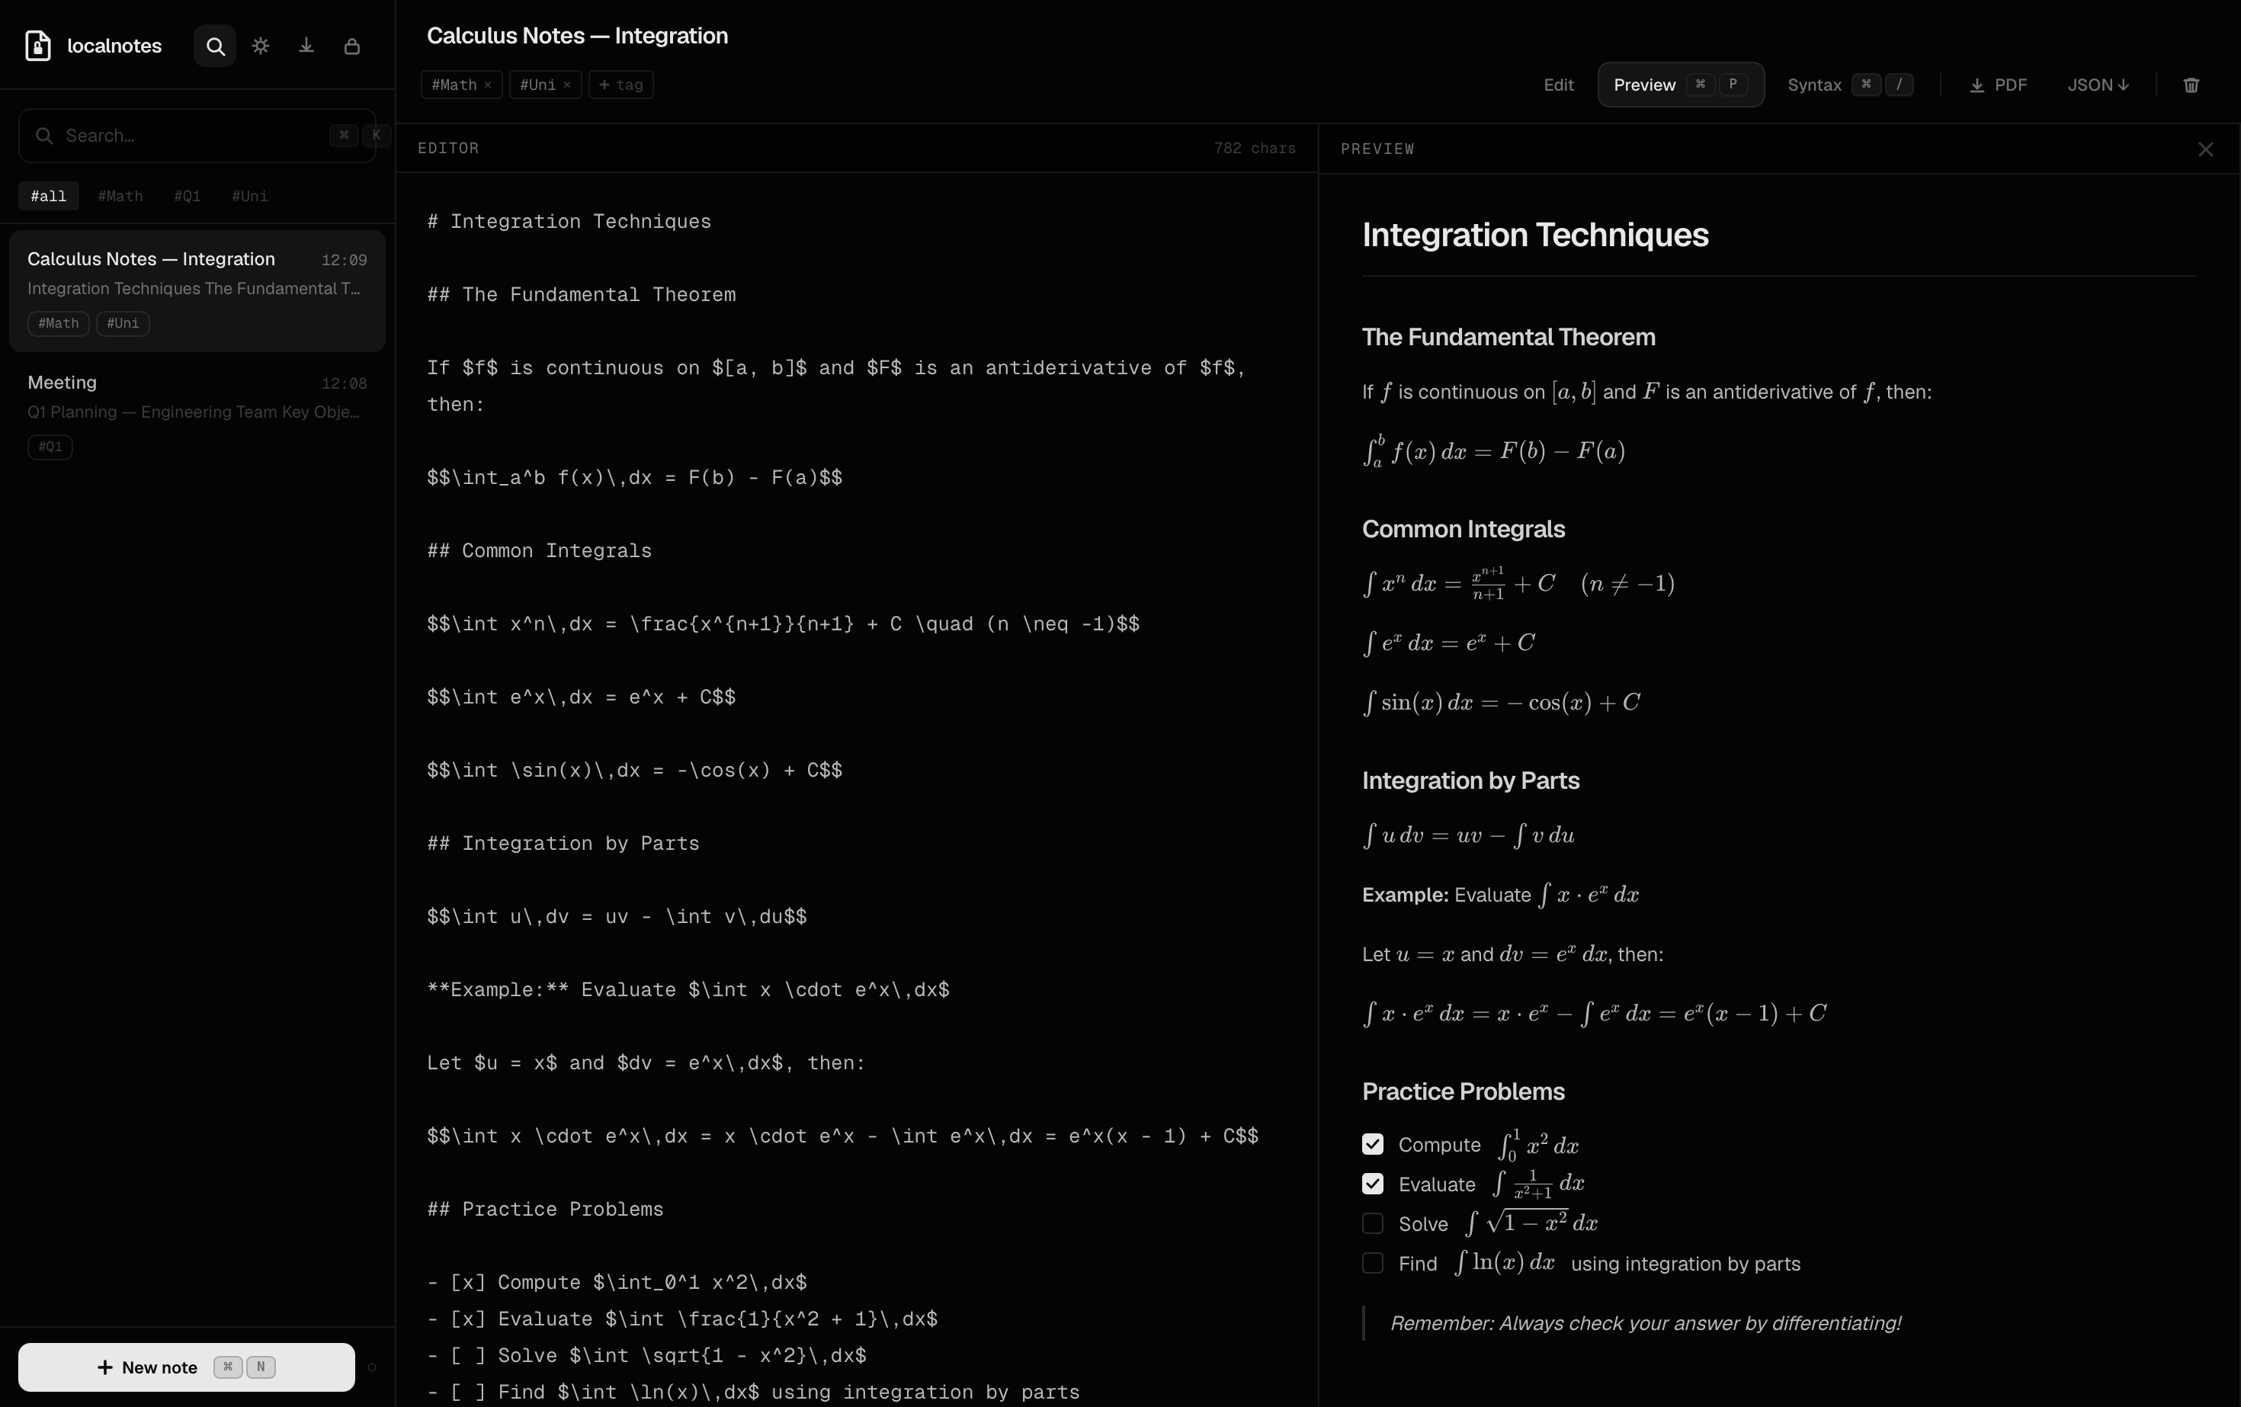
Task: Uncheck the Compute practice problem checkbox
Action: (x=1373, y=1143)
